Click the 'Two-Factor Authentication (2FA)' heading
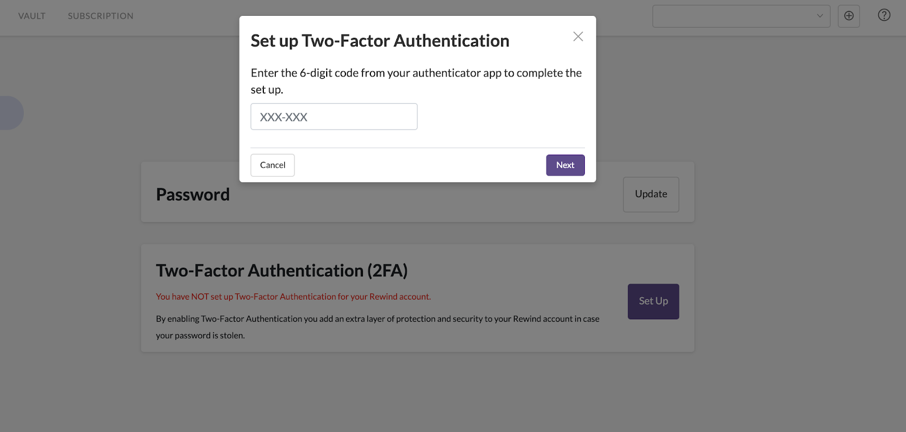This screenshot has width=906, height=432. coord(282,271)
